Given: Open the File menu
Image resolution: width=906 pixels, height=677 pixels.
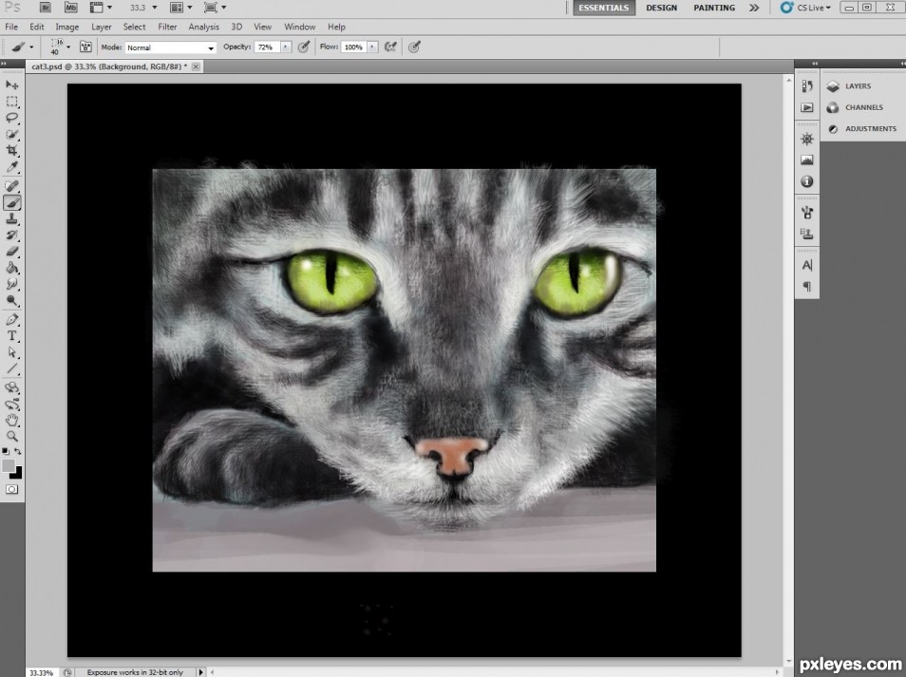Looking at the screenshot, I should pos(11,27).
